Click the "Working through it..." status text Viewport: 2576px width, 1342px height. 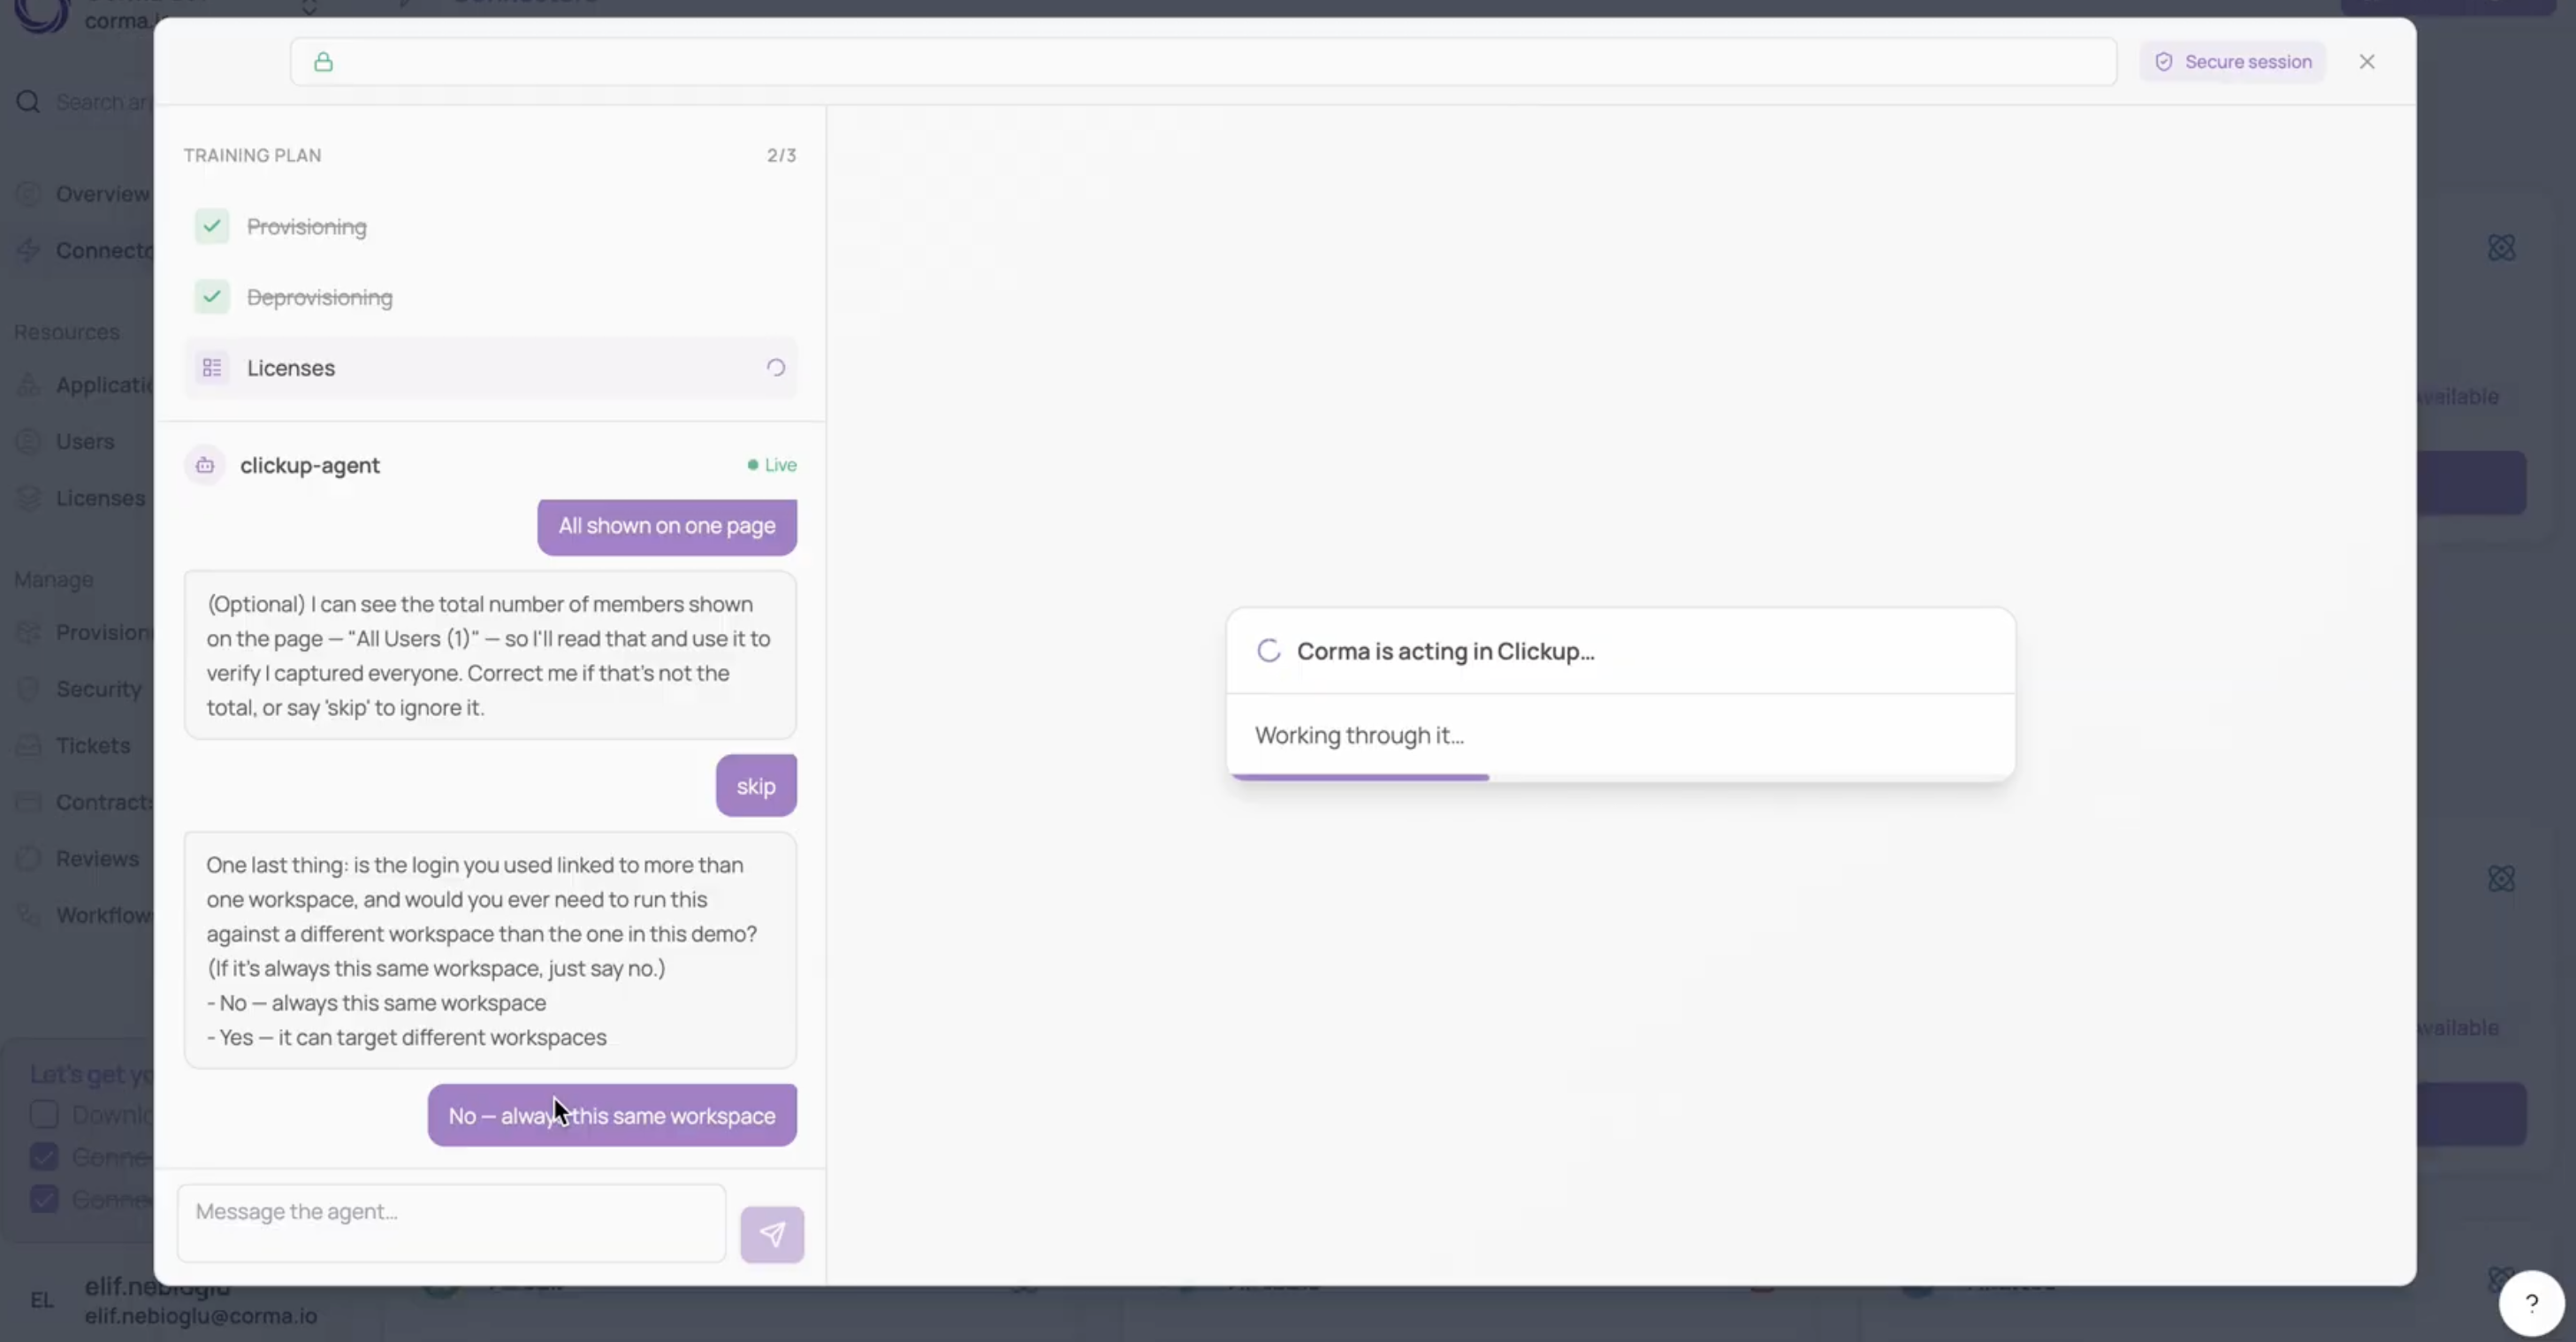point(1359,736)
